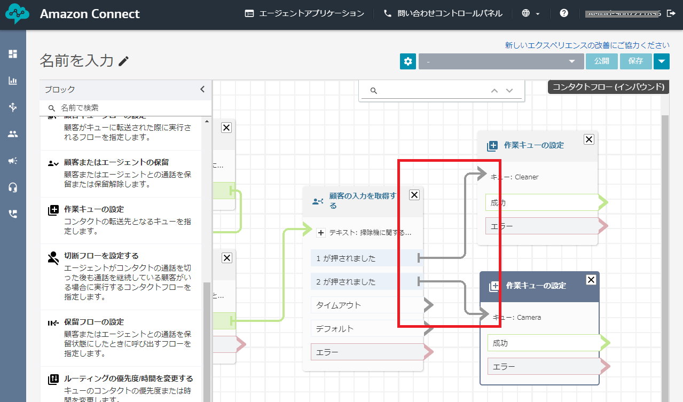Open the globe language selector
This screenshot has width=683, height=402.
coord(530,13)
